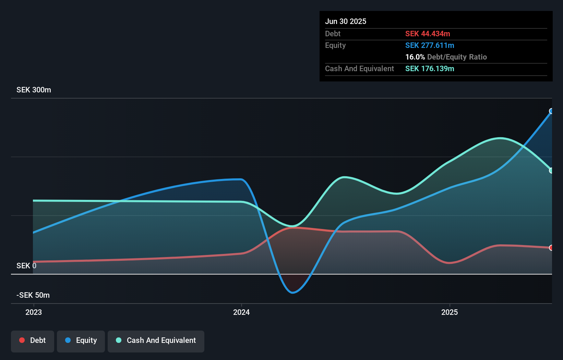Viewport: 563px width, 360px height.
Task: Click the SEK 277.611m equity value
Action: [x=430, y=45]
